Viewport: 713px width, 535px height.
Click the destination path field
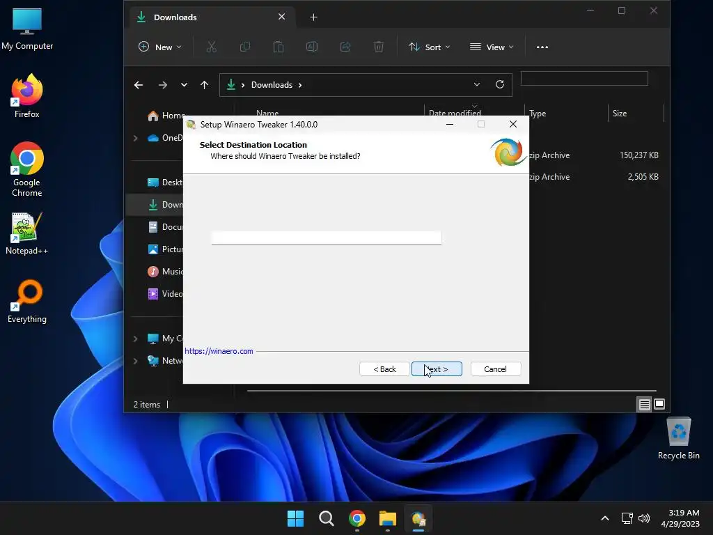pyautogui.click(x=326, y=238)
